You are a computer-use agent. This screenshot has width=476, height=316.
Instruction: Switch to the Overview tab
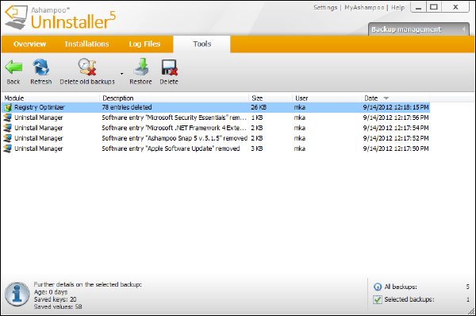(30, 44)
